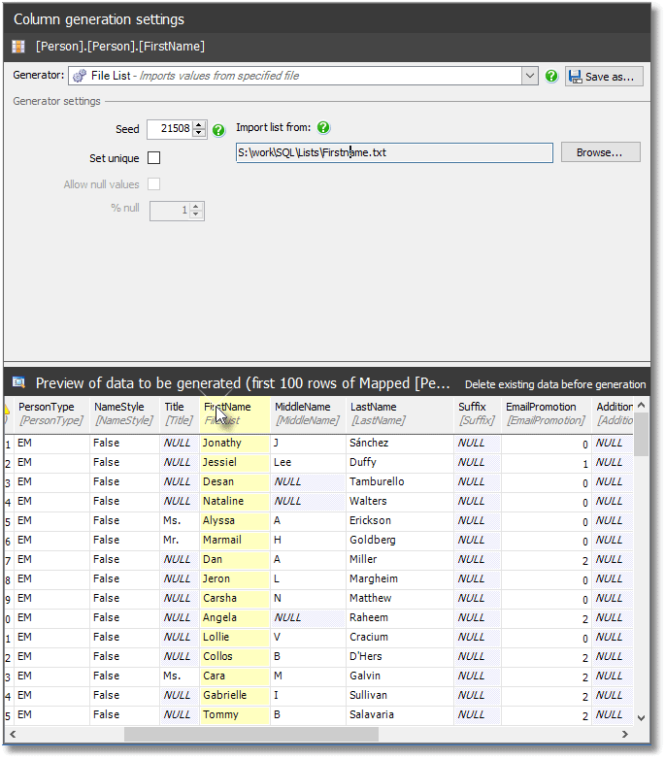
Task: Decrease the % null value
Action: pyautogui.click(x=196, y=214)
